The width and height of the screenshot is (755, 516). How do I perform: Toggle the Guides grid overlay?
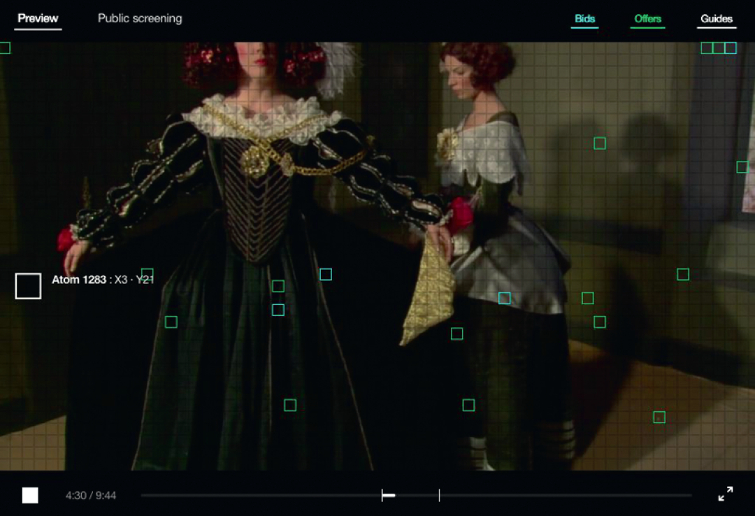[x=716, y=19]
